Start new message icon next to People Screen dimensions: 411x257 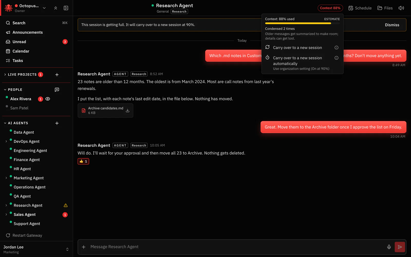pos(57,90)
